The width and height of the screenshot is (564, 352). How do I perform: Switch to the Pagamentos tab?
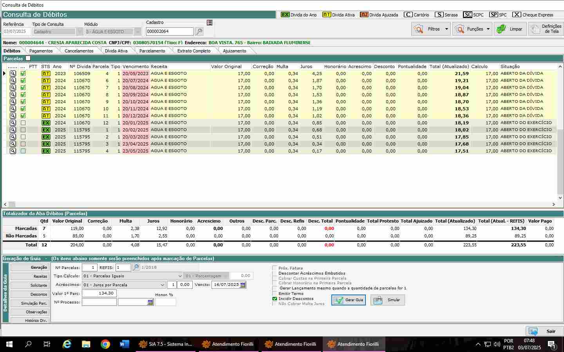[x=41, y=51]
